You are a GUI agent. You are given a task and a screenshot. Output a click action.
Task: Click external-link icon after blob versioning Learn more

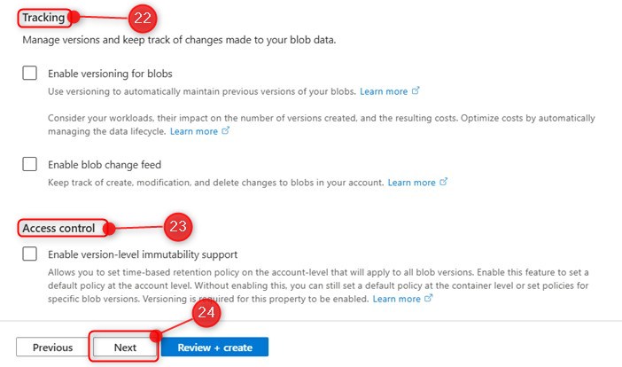coord(416,91)
